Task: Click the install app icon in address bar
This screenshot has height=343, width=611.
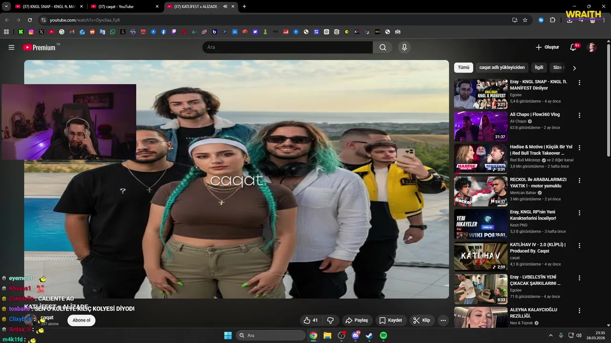Action: (x=515, y=20)
